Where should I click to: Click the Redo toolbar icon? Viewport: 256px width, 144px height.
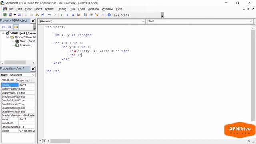(55, 15)
